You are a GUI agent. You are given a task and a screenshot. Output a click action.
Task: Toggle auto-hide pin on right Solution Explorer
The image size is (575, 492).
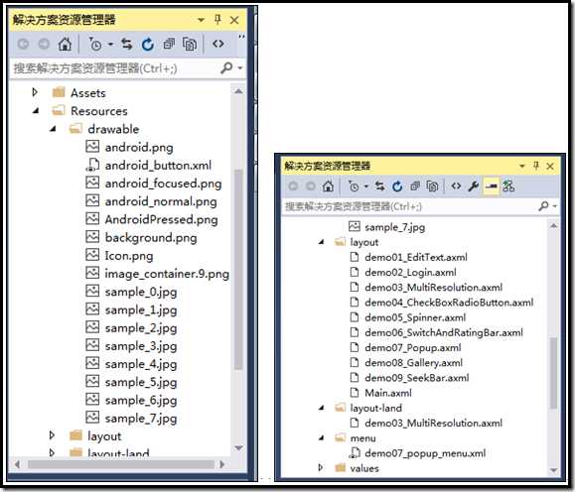[536, 166]
